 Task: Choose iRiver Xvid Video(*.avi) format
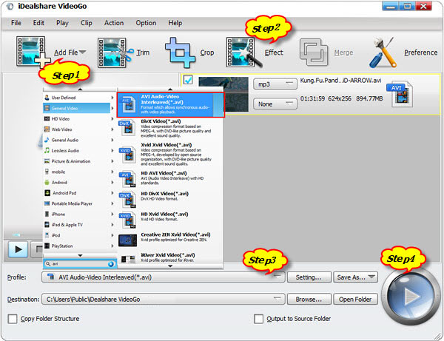pos(170,258)
